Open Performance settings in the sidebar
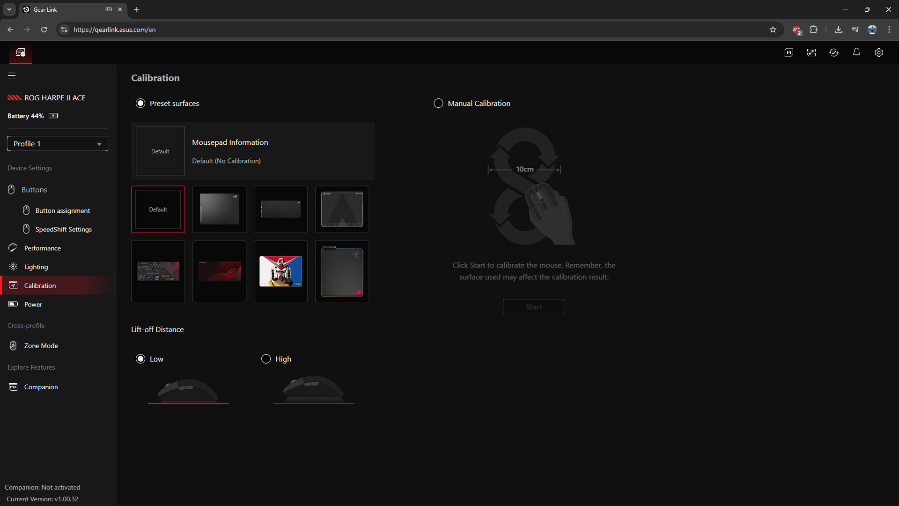 pos(42,248)
